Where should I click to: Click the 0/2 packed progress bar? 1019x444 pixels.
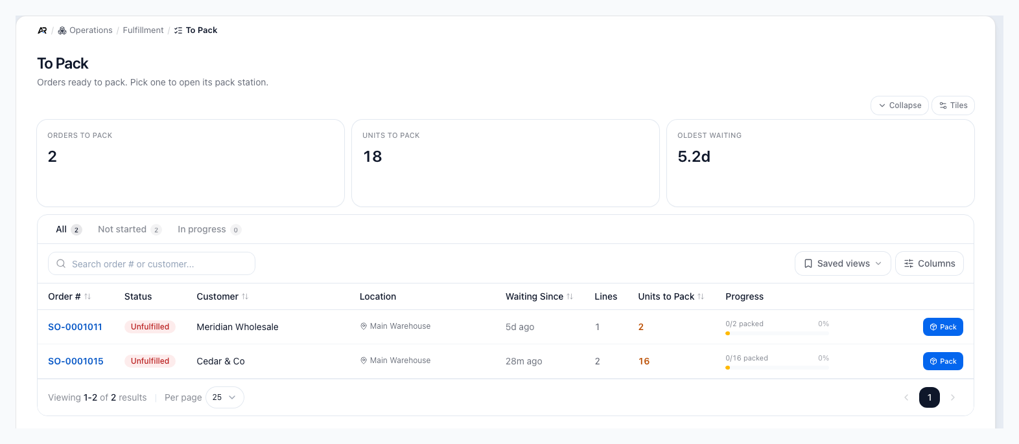(777, 333)
